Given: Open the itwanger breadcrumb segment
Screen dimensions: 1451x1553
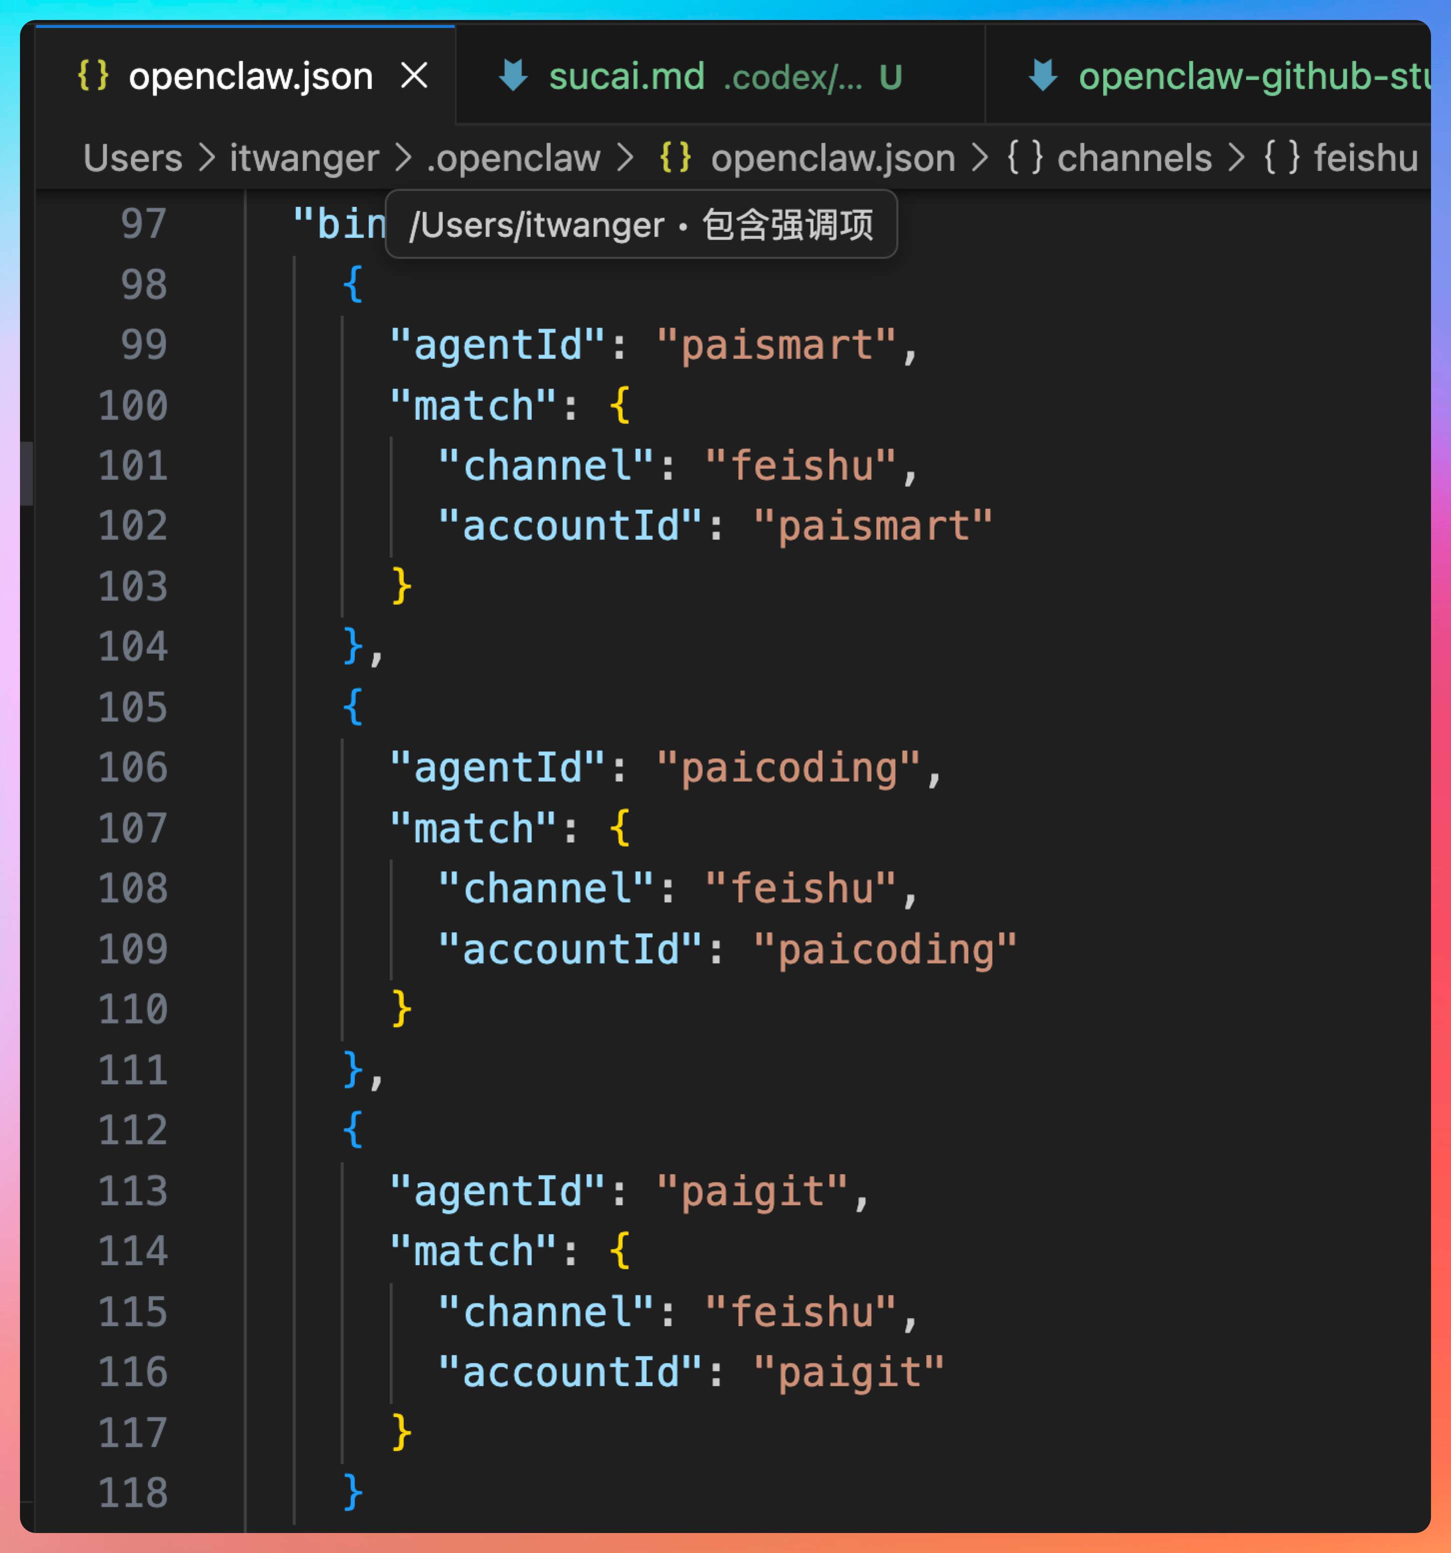Looking at the screenshot, I should coord(304,158).
